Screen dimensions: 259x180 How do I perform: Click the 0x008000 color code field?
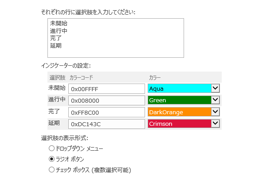(x=106, y=100)
